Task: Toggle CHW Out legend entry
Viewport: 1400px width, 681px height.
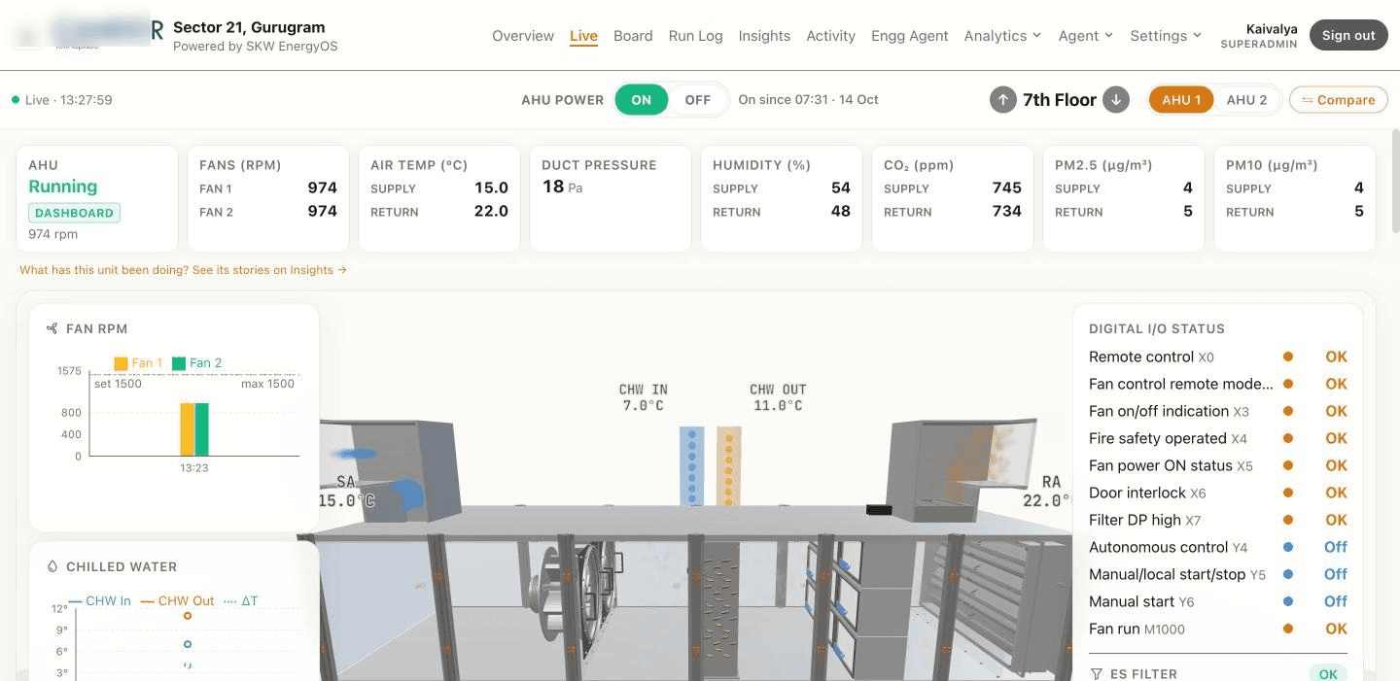Action: [178, 600]
